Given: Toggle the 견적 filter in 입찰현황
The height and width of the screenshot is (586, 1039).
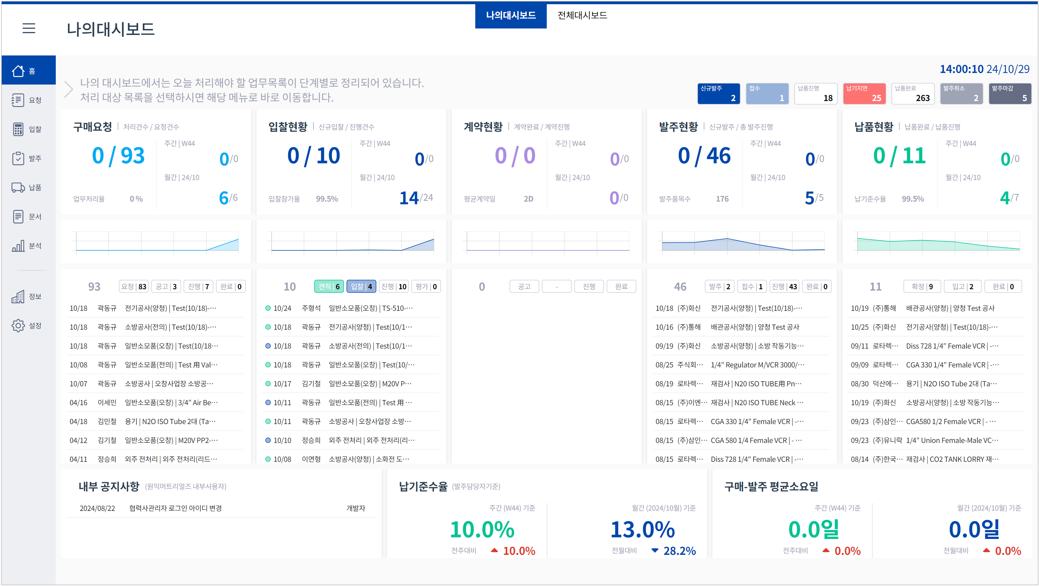Looking at the screenshot, I should pos(329,286).
